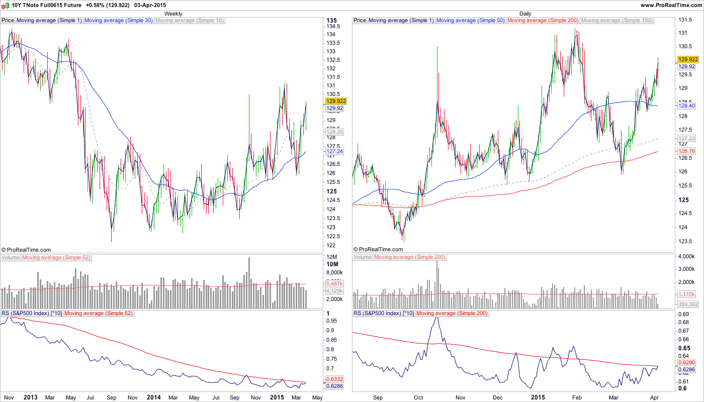Select the 10Y TNote Full0615 Future title
The width and height of the screenshot is (704, 402).
coord(46,5)
